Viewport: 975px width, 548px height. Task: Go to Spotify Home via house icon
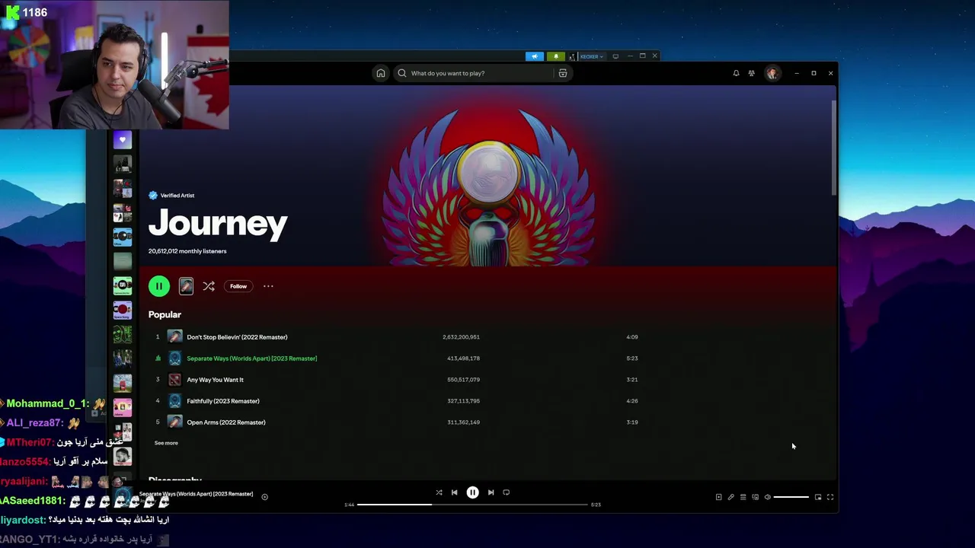[x=380, y=73]
